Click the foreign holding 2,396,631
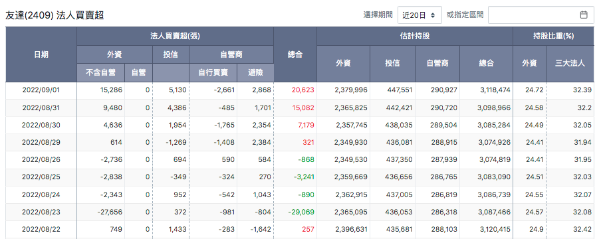 [351, 230]
